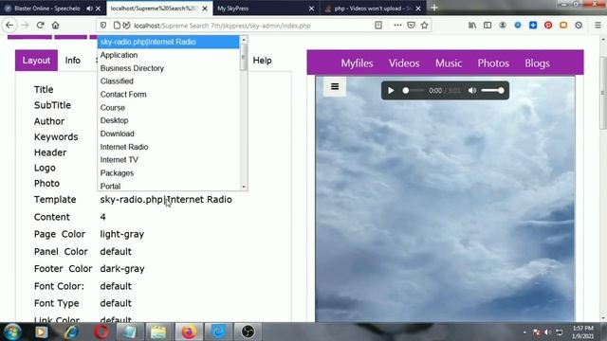The width and height of the screenshot is (607, 341).
Task: Click Content value 4
Action: point(102,217)
